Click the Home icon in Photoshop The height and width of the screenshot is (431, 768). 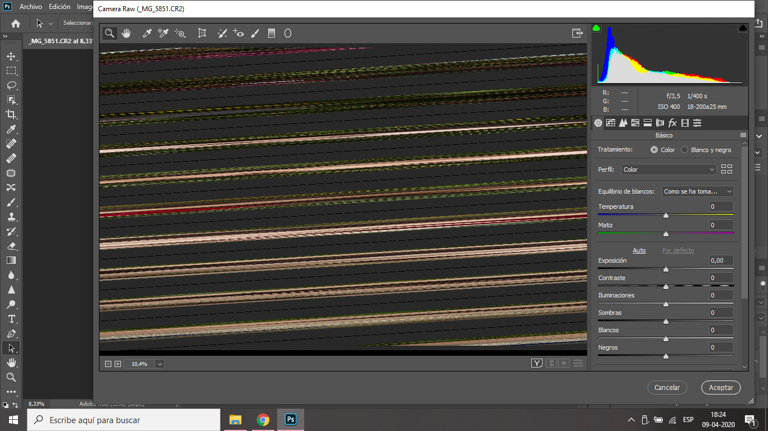click(16, 24)
